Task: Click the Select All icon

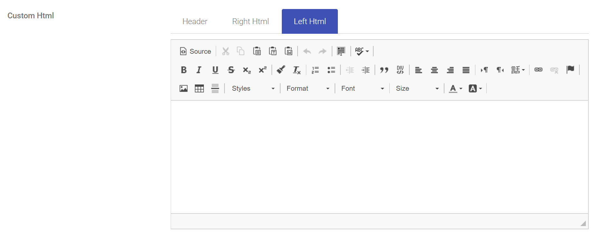Action: [x=341, y=51]
